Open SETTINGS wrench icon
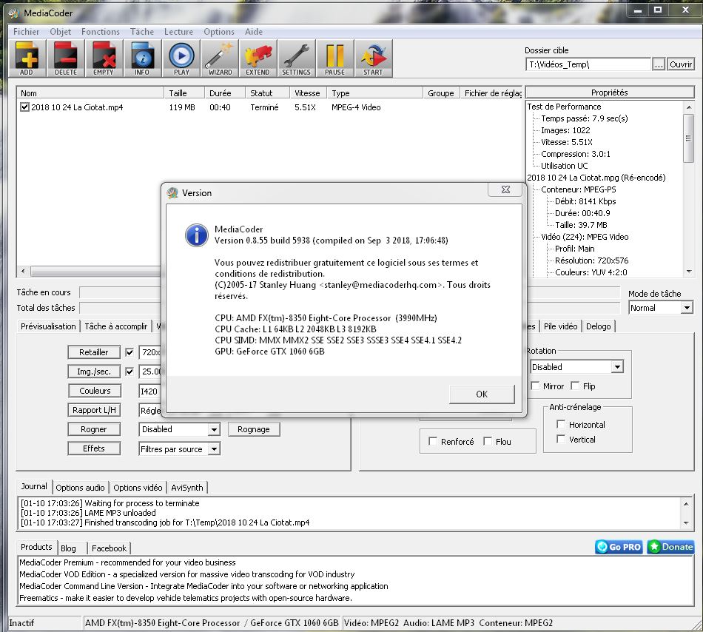The height and width of the screenshot is (632, 703). 296,58
